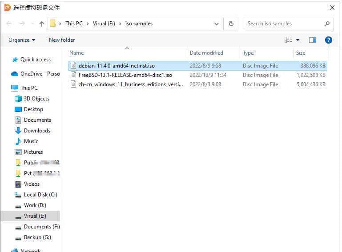Open the Help question mark icon
The width and height of the screenshot is (342, 252).
click(x=329, y=40)
